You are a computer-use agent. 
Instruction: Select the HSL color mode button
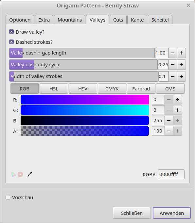pos(54,88)
